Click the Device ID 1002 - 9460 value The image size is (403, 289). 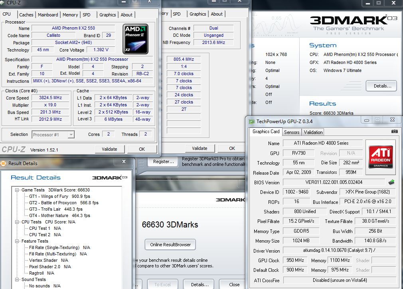(296, 192)
